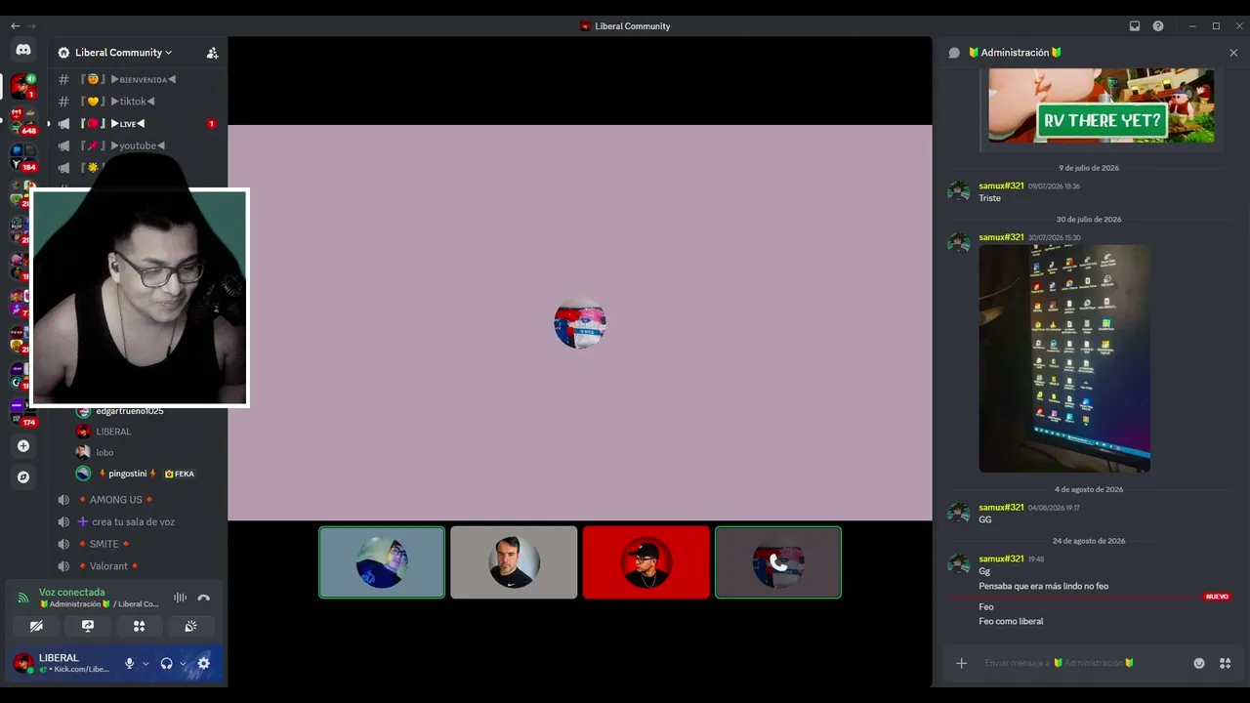Click the 'Kick.com/Libe...' status under LIBERAL

pyautogui.click(x=81, y=669)
